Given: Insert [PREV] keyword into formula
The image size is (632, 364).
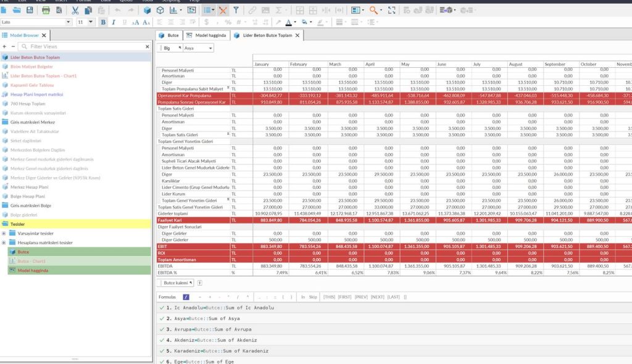Looking at the screenshot, I should (361, 297).
